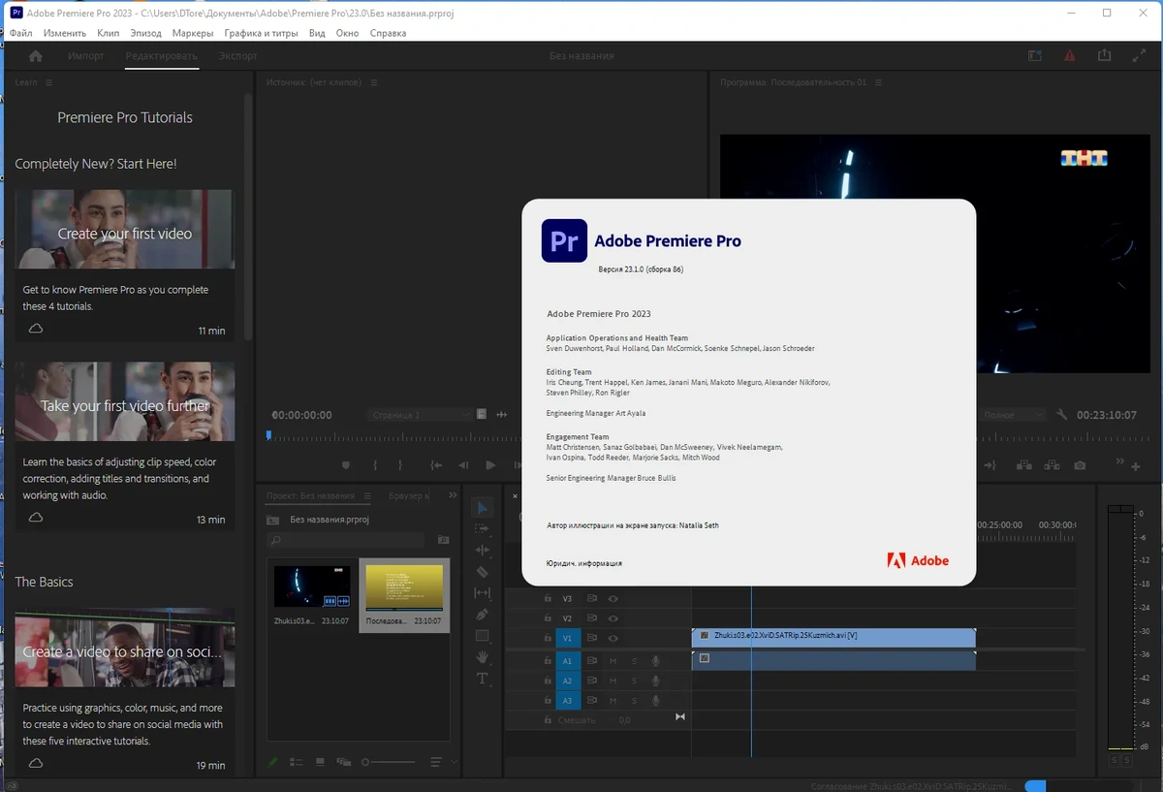This screenshot has height=792, width=1163.
Task: Select the Hand tool
Action: coord(482,657)
